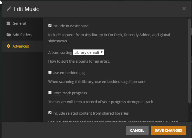Click the pencil icon beside Edit Music
Image resolution: width=192 pixels, height=138 pixels.
(9, 9)
